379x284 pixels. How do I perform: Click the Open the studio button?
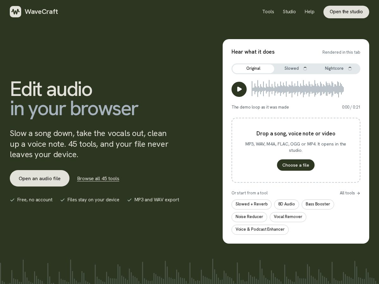pos(346,12)
